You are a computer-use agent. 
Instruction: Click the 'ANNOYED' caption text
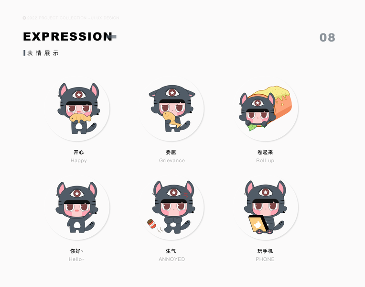click(x=172, y=259)
